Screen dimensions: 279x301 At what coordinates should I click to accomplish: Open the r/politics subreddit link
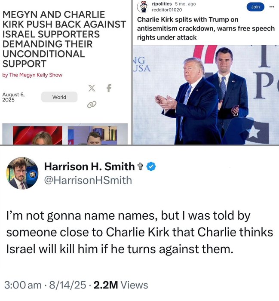(162, 4)
